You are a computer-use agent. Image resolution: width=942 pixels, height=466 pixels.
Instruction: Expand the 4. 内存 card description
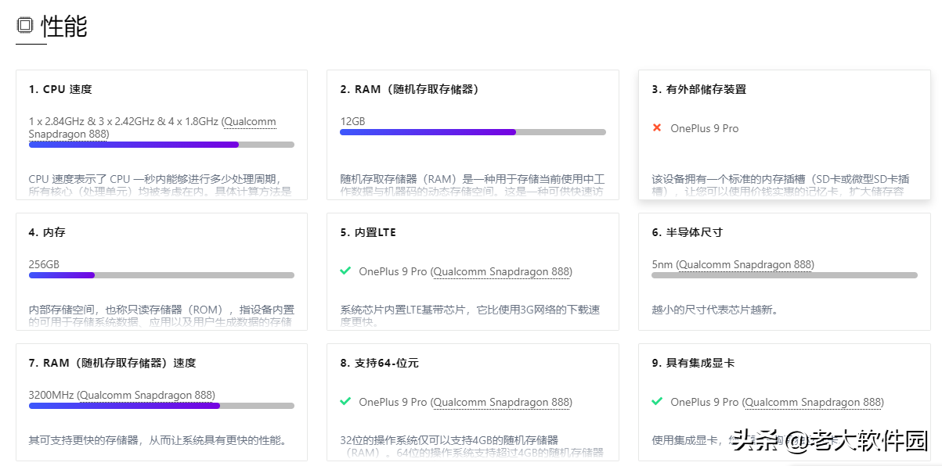point(161,316)
